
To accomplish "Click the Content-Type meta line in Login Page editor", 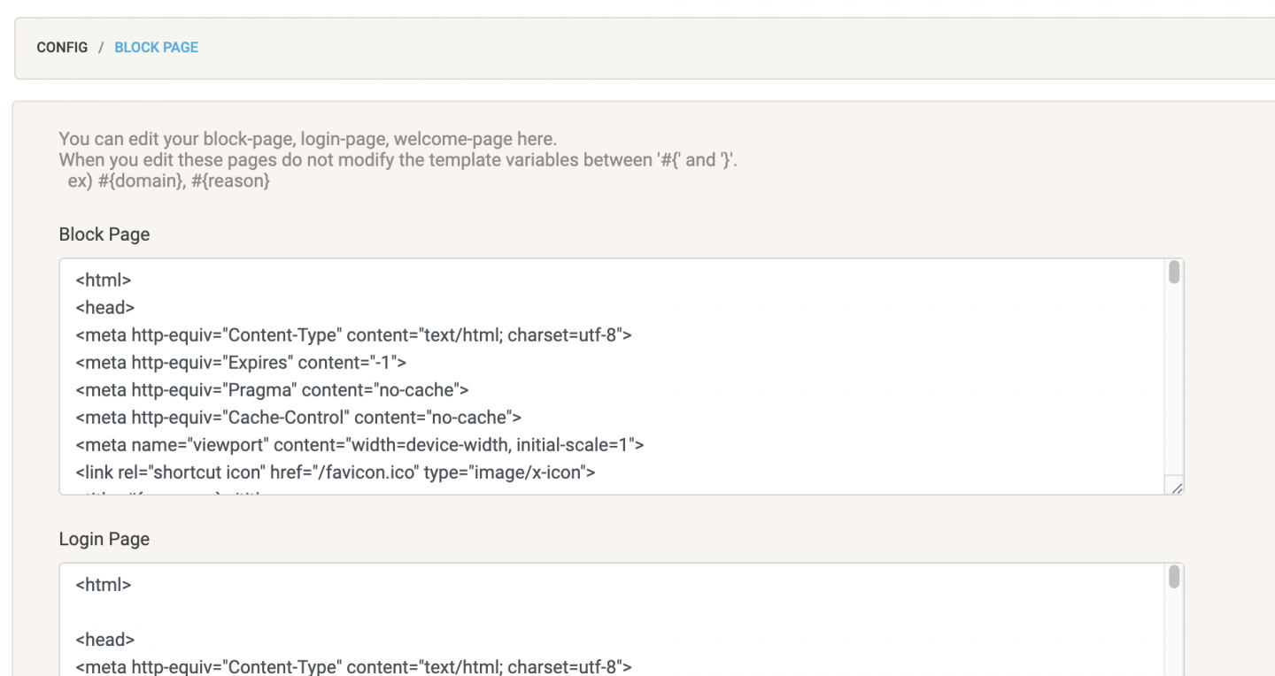I will pos(353,666).
